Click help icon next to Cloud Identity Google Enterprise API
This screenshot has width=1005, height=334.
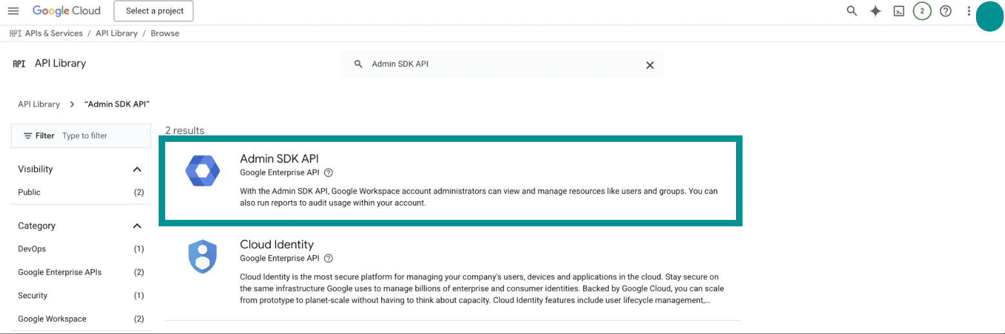pyautogui.click(x=328, y=258)
